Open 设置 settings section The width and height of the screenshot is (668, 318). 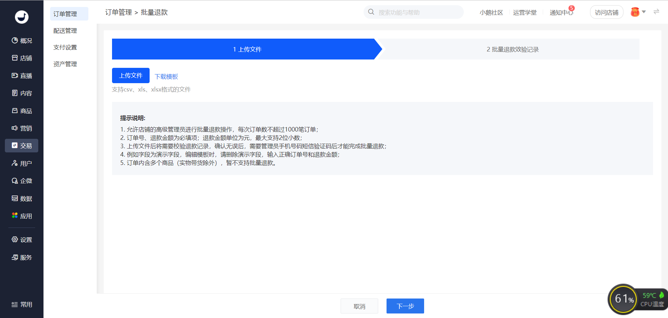[x=22, y=240]
